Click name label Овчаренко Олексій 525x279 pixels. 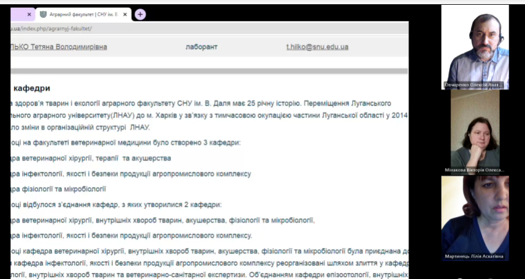(474, 85)
